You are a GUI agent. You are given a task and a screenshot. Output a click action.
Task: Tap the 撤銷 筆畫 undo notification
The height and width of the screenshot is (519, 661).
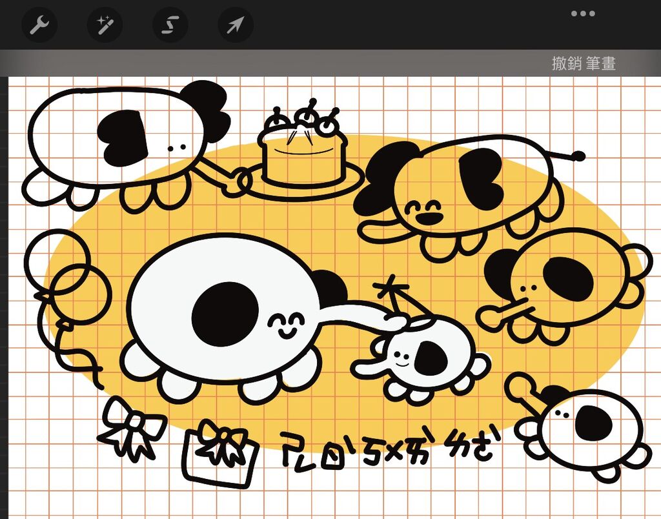click(583, 63)
